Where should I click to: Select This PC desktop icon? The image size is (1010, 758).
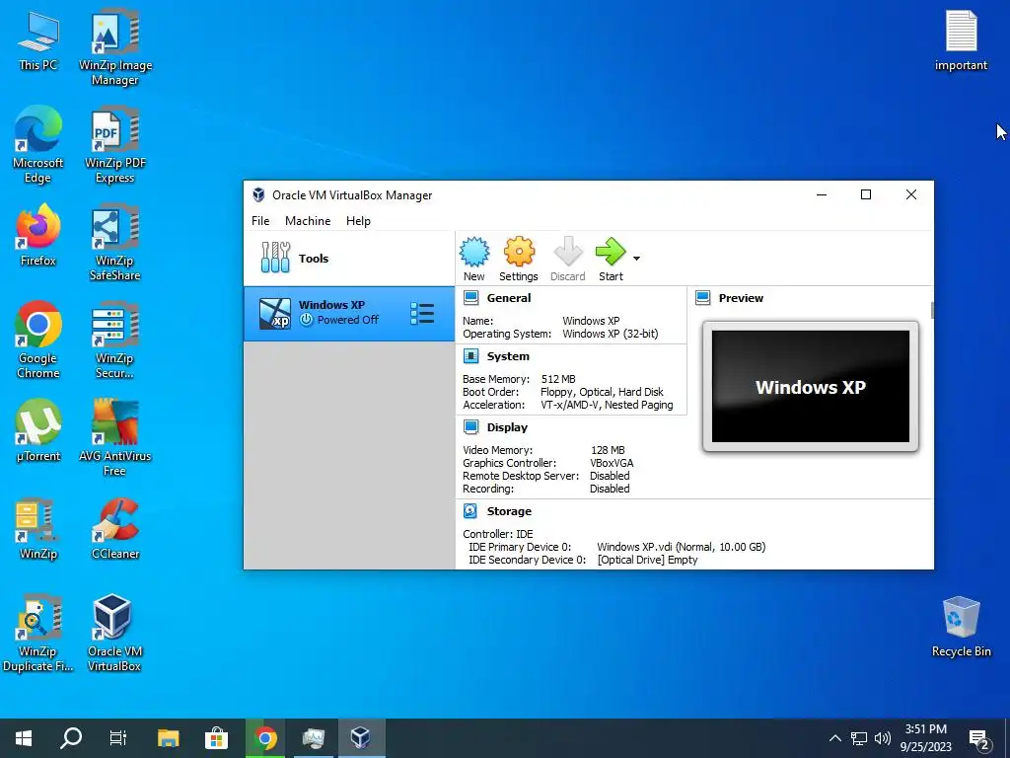point(38,40)
